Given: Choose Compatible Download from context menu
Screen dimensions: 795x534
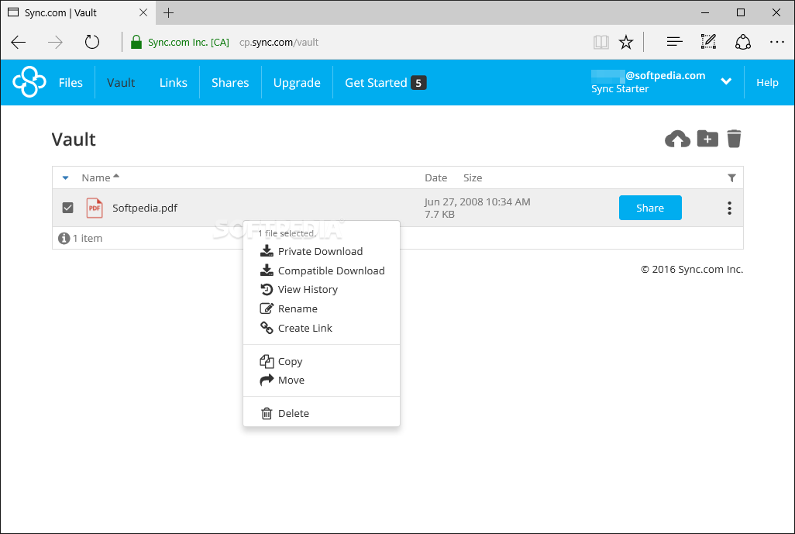Looking at the screenshot, I should click(x=322, y=270).
